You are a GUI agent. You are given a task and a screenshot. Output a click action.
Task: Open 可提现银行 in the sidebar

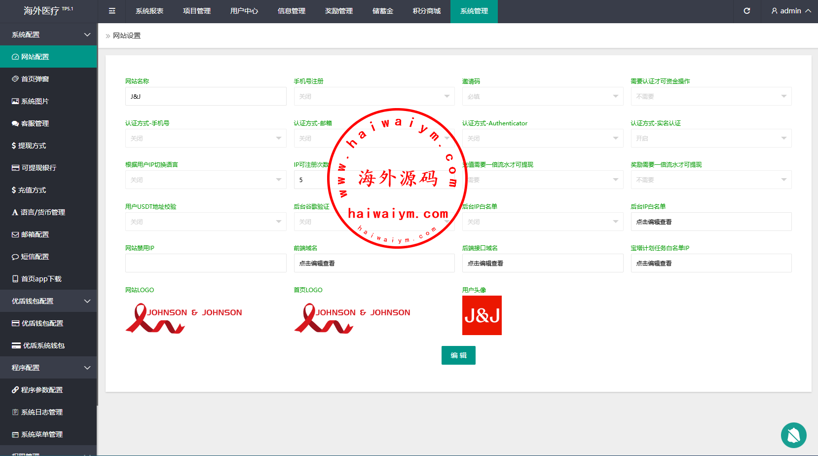click(x=48, y=168)
